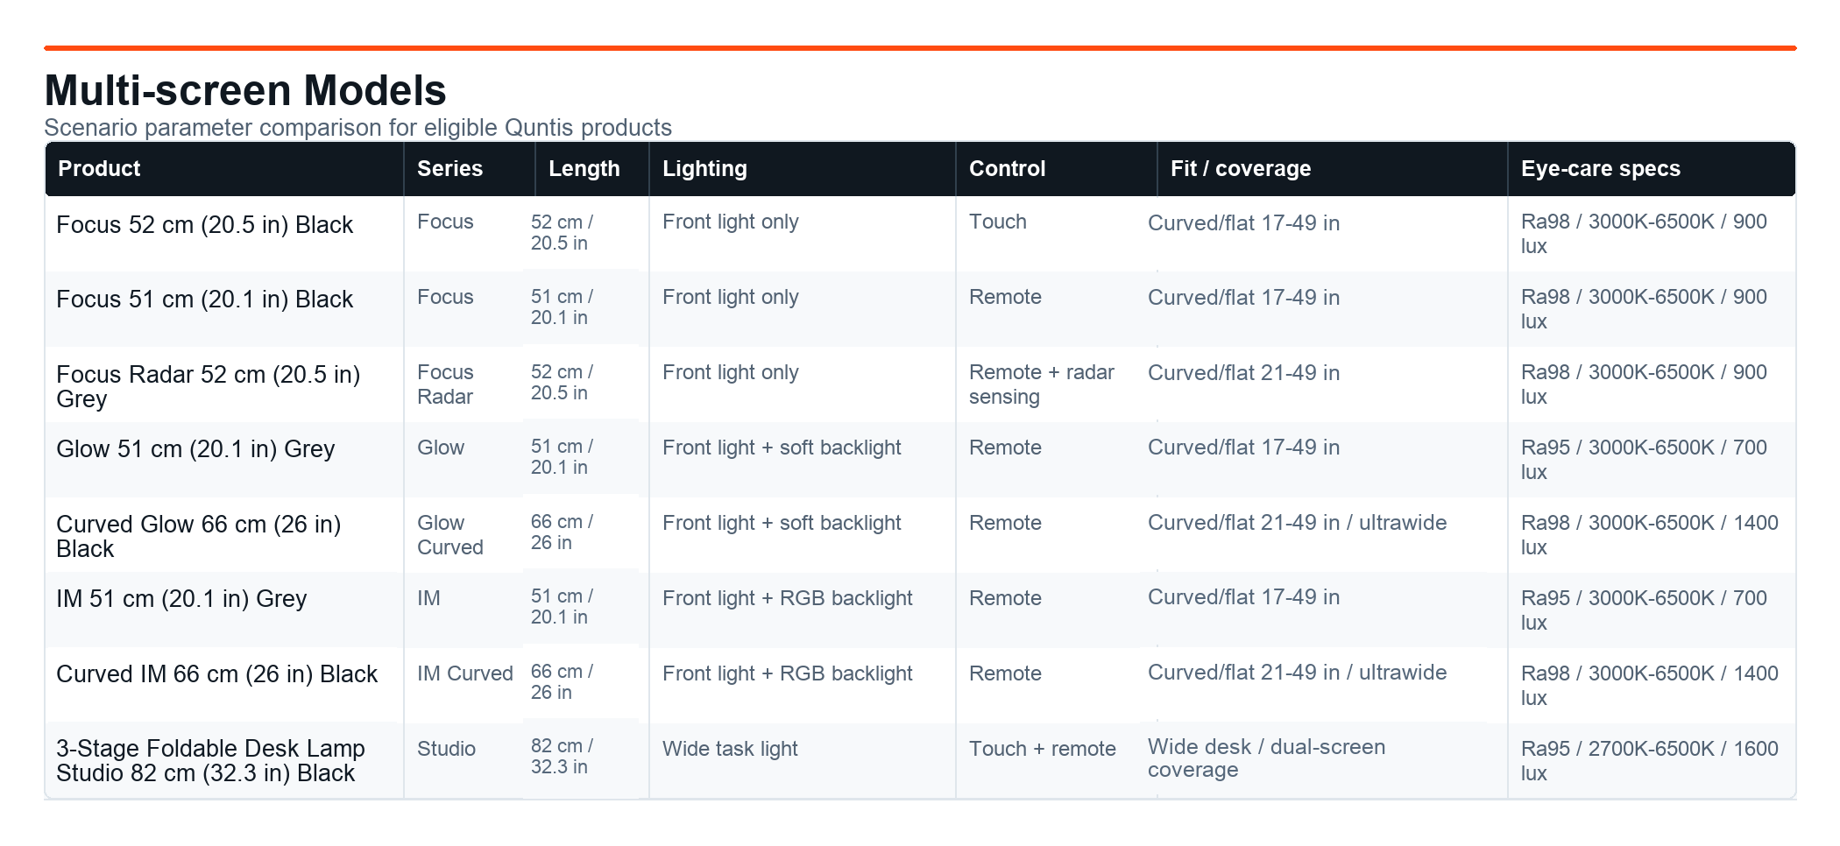Click Ra95 / 2700K-6500K / 1600 lux specs
The width and height of the screenshot is (1840, 846).
click(1650, 761)
